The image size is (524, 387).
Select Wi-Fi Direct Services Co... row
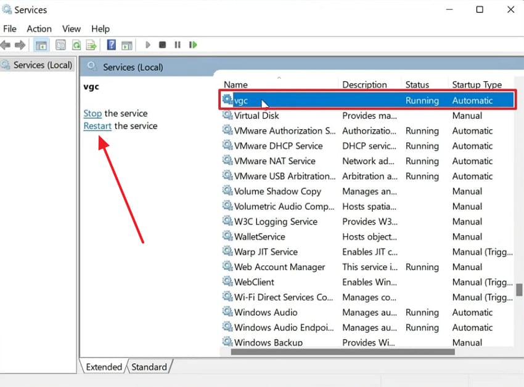pyautogui.click(x=367, y=297)
